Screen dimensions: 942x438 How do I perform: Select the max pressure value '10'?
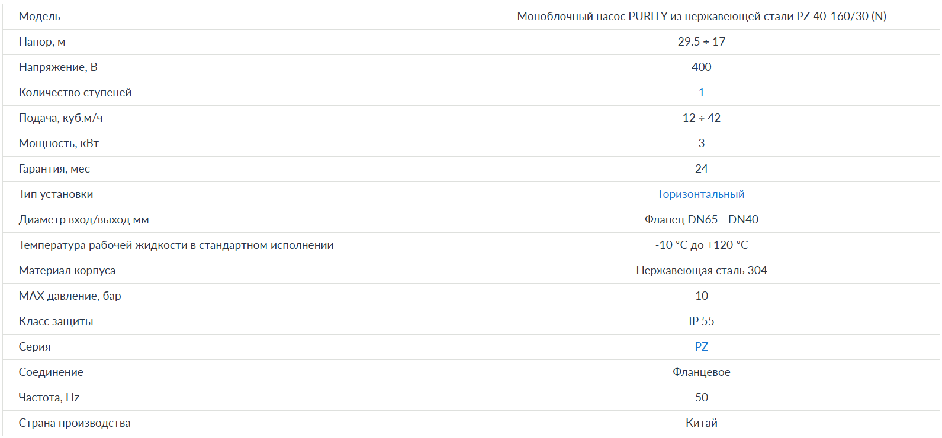click(x=701, y=296)
